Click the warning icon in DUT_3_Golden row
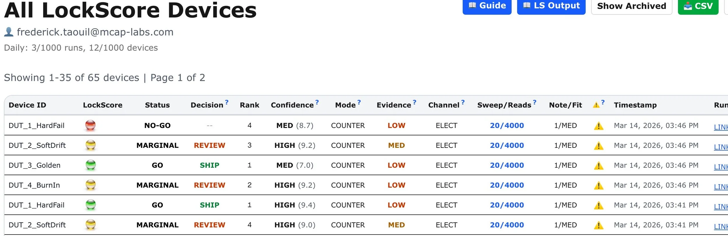The height and width of the screenshot is (236, 728). pyautogui.click(x=599, y=166)
